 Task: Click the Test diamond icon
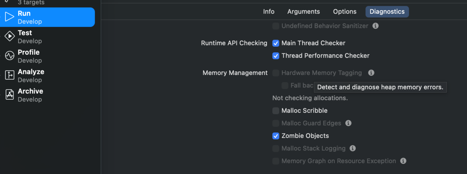[x=9, y=37]
